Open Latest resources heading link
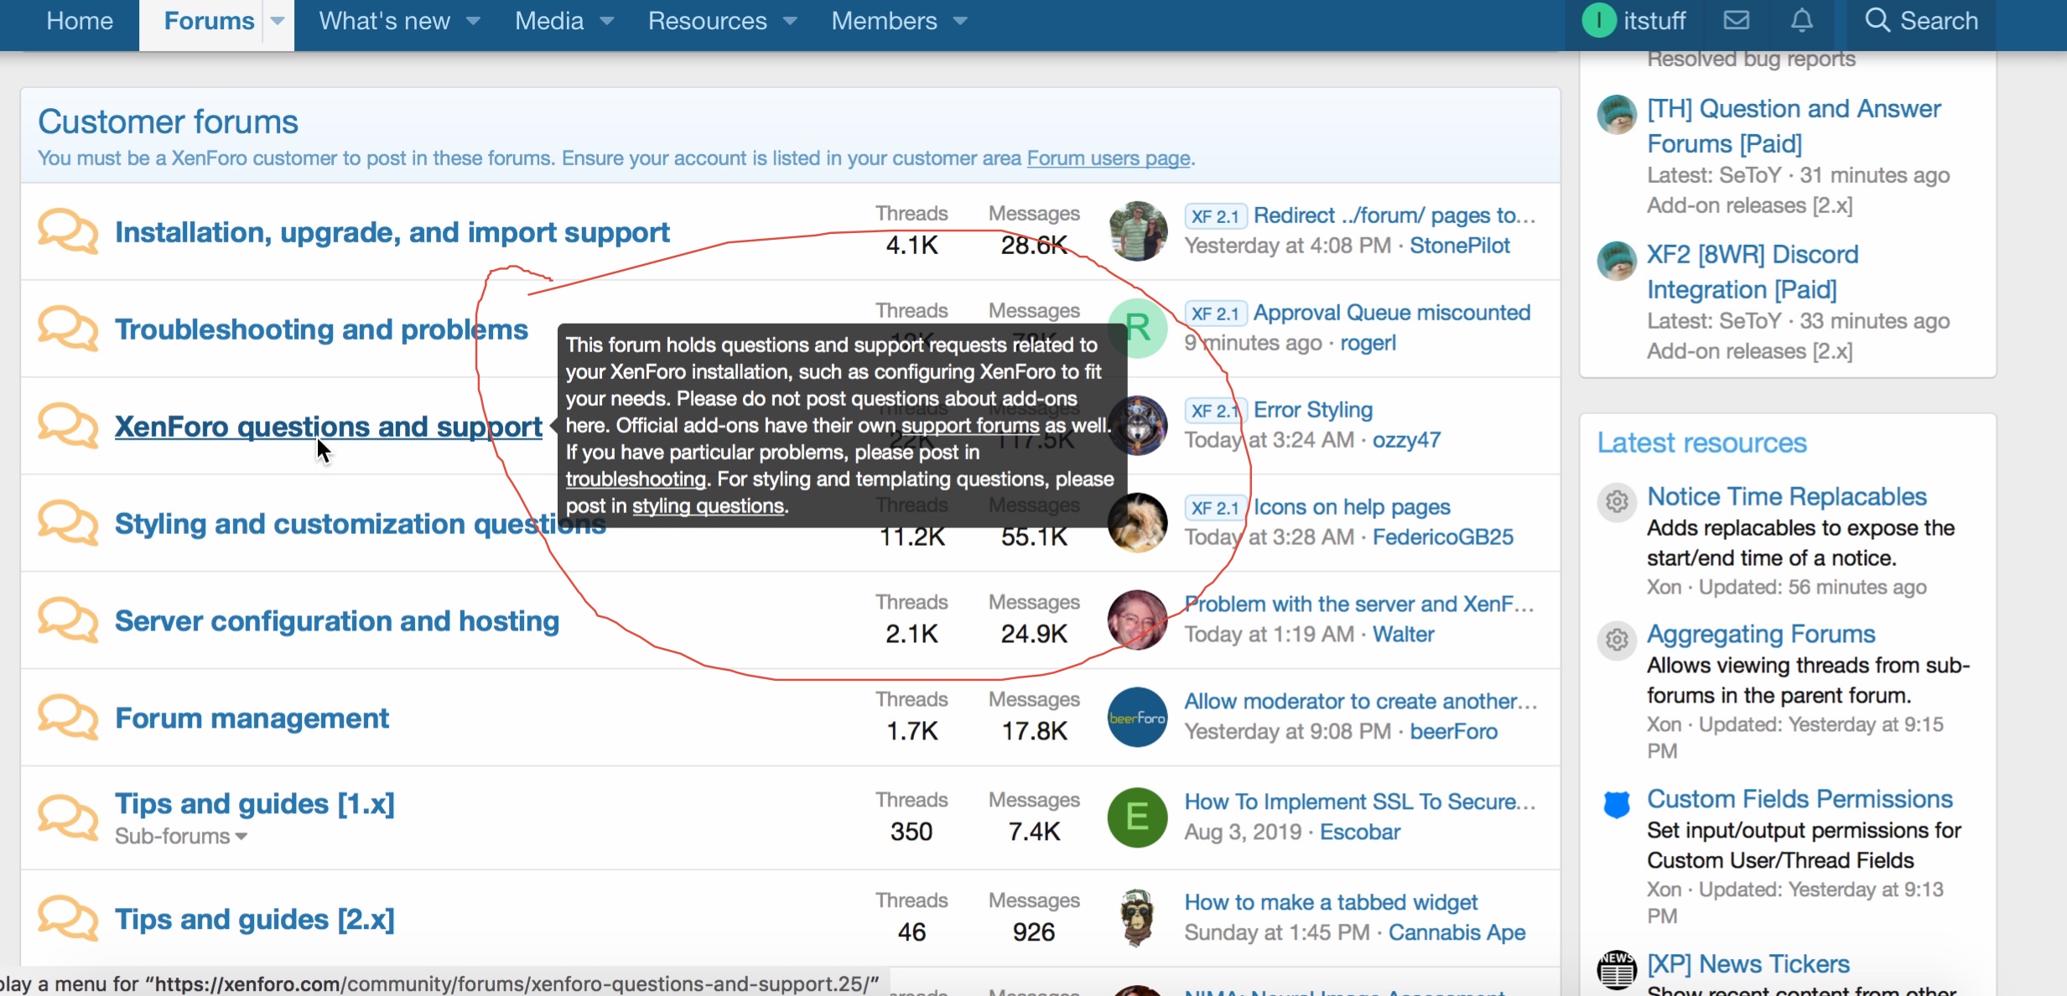The width and height of the screenshot is (2067, 996). [1701, 443]
